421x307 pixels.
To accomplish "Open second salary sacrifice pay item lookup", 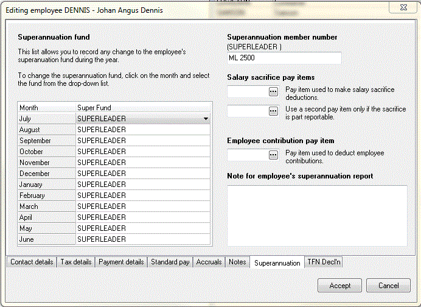I will click(x=273, y=111).
